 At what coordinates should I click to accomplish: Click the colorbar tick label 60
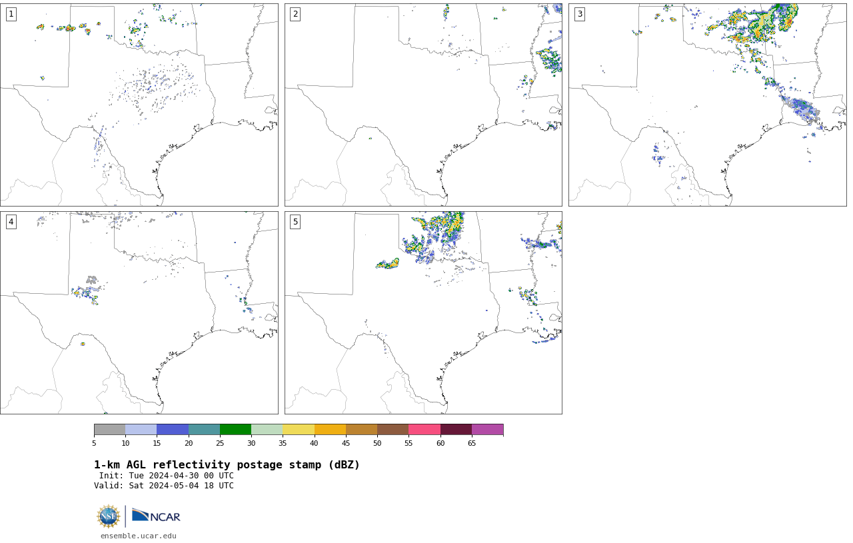coord(440,443)
